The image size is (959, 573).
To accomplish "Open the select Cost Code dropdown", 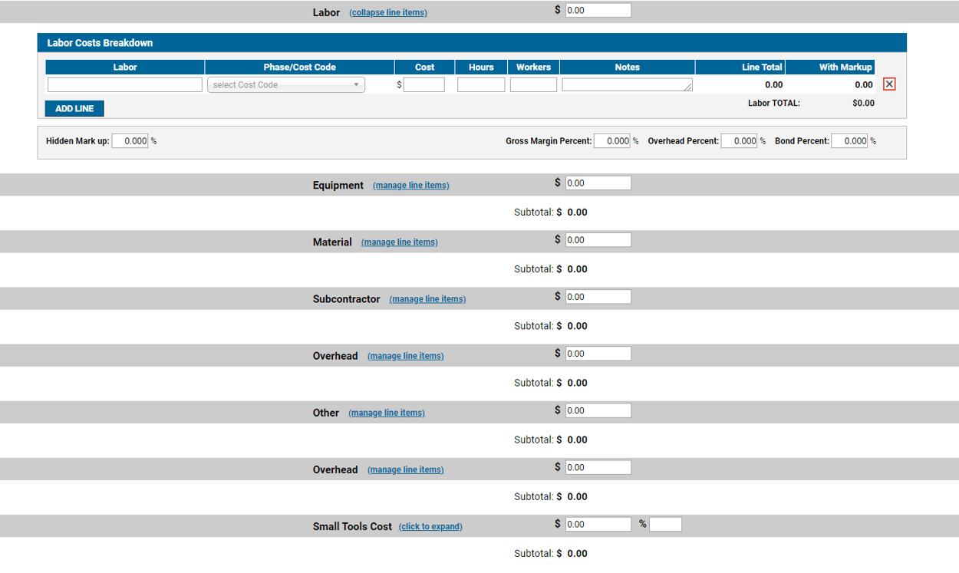I will click(286, 85).
